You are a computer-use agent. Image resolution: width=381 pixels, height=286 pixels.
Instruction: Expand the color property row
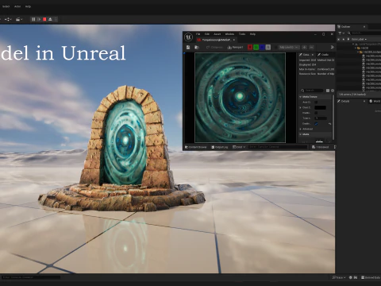(300, 107)
